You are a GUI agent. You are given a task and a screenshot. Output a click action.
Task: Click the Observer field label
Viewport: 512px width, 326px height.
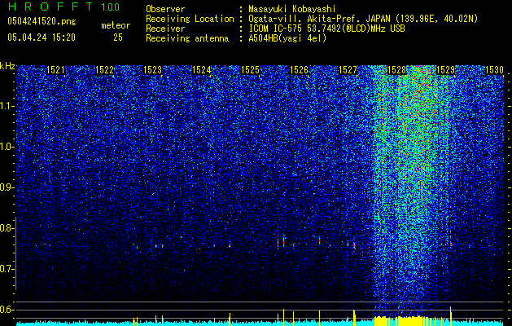[x=165, y=9]
